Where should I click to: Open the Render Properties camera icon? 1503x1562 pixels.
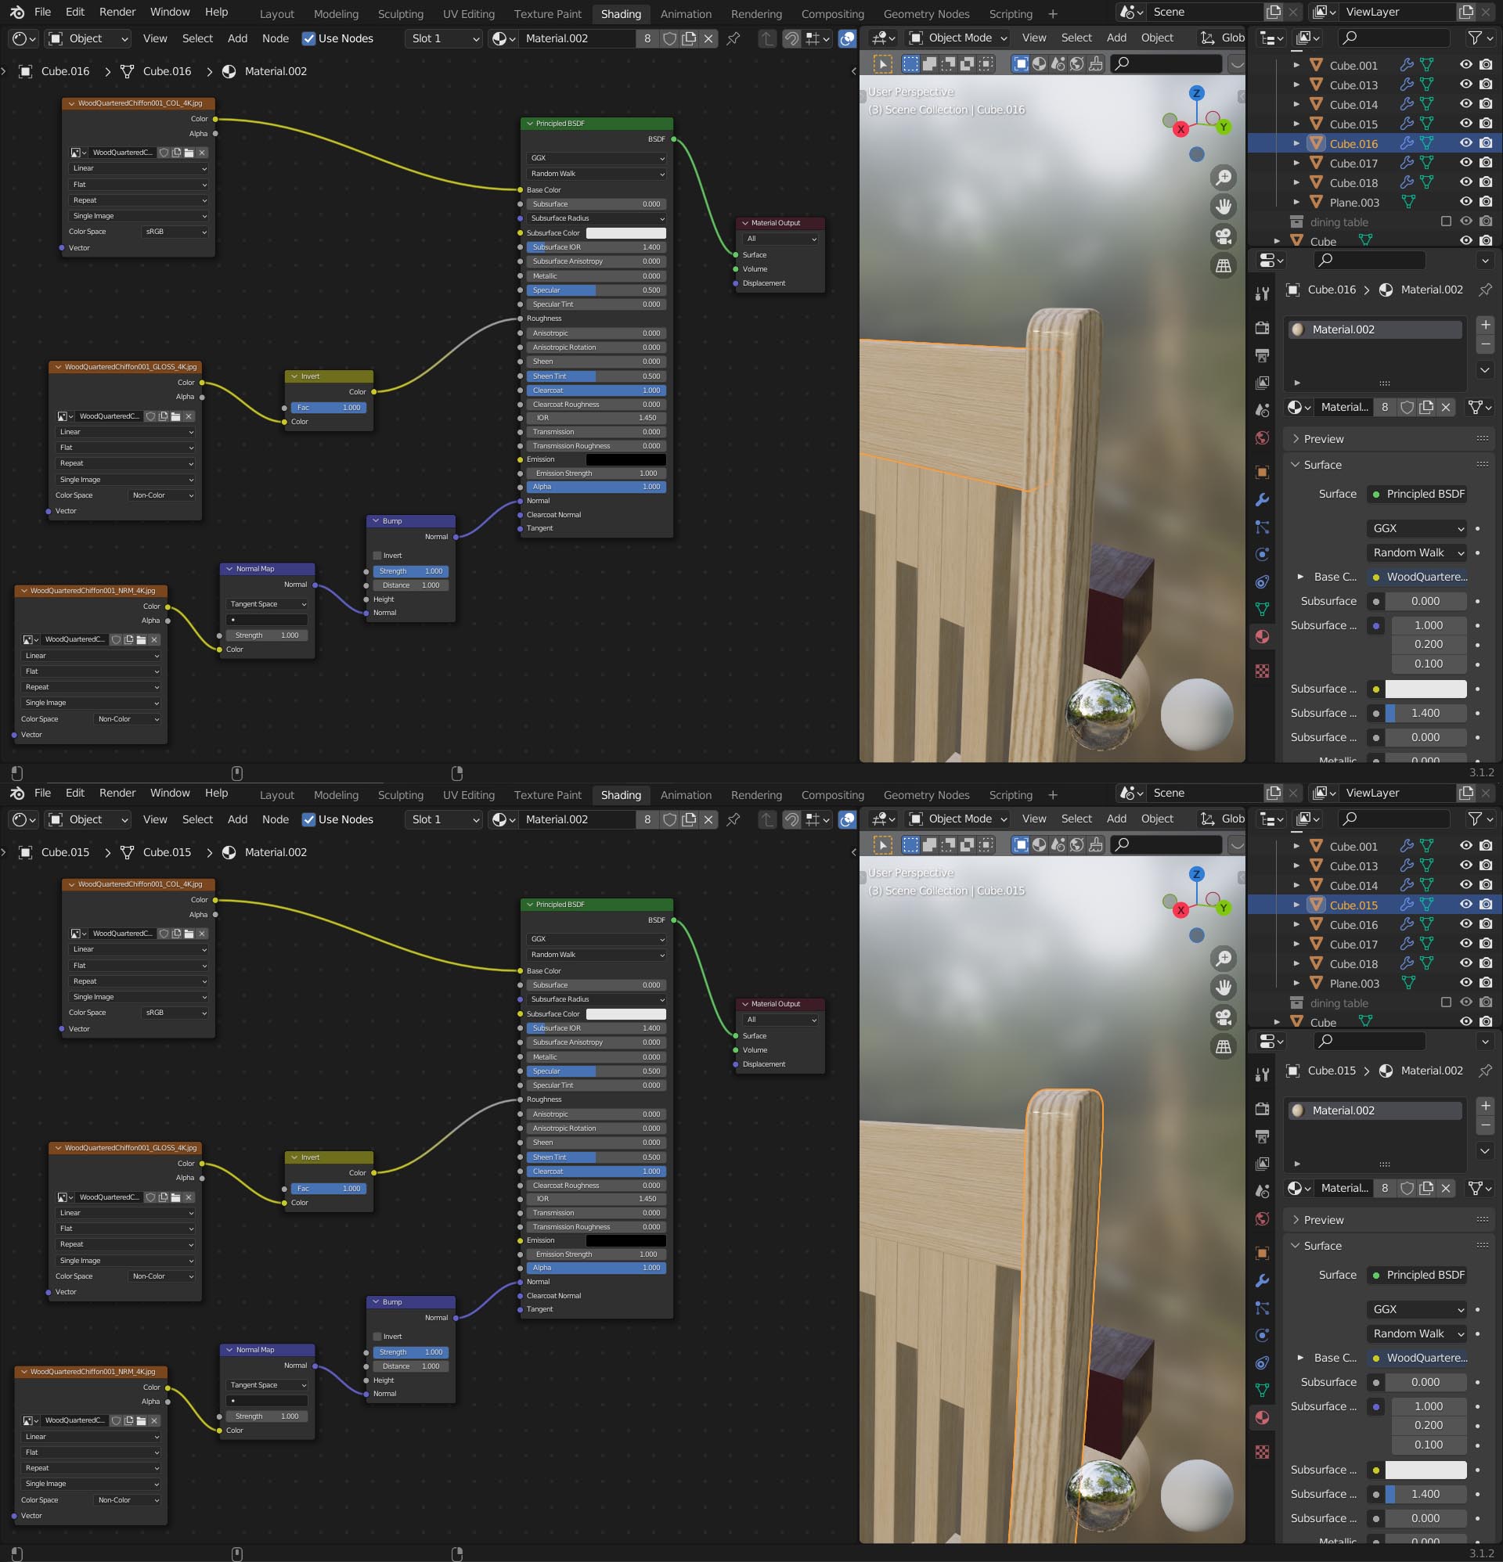pyautogui.click(x=1263, y=328)
